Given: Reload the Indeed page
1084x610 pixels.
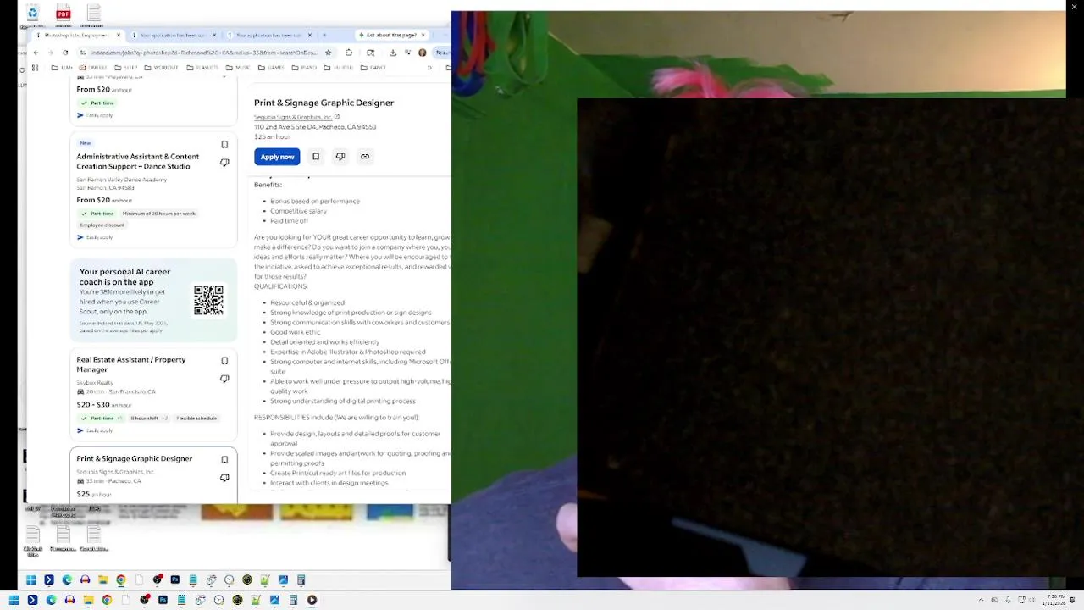Looking at the screenshot, I should (65, 53).
